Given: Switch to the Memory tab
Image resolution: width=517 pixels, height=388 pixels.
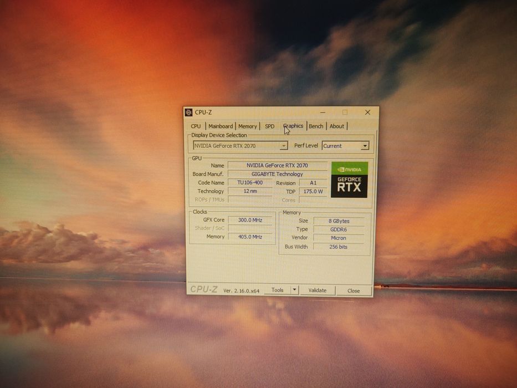Looking at the screenshot, I should click(x=248, y=126).
